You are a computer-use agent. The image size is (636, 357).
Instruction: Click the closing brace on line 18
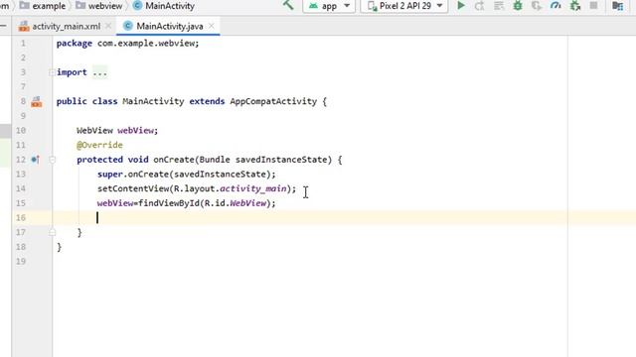60,247
